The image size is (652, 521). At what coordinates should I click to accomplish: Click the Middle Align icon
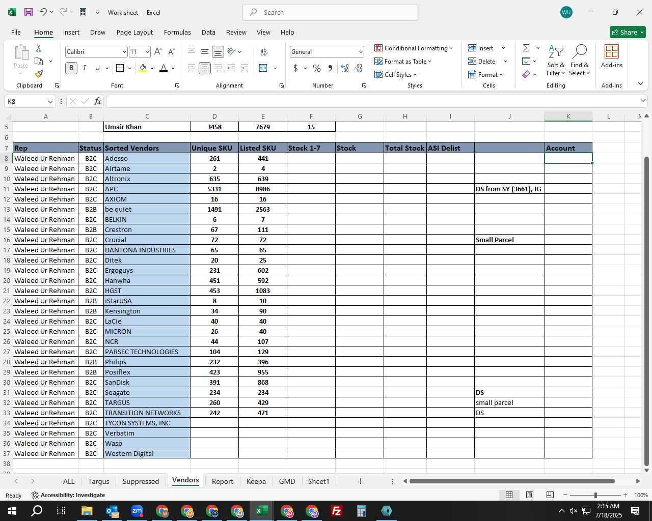click(205, 52)
